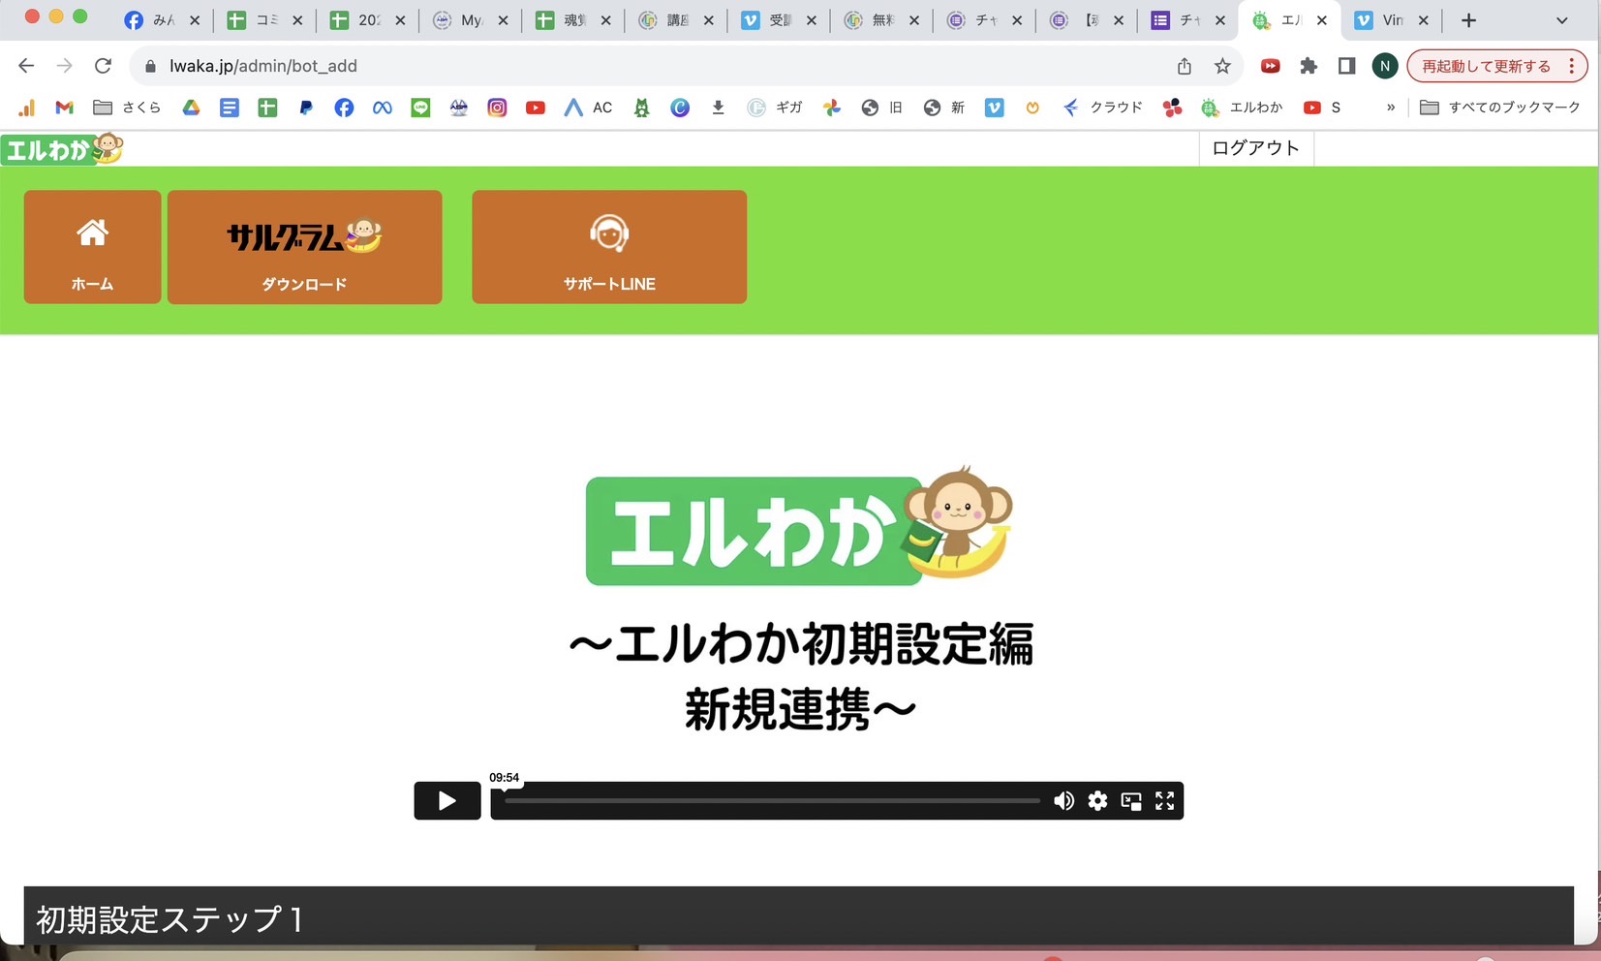The height and width of the screenshot is (961, 1601).
Task: Open the Google Drive bookmark
Action: pyautogui.click(x=191, y=108)
